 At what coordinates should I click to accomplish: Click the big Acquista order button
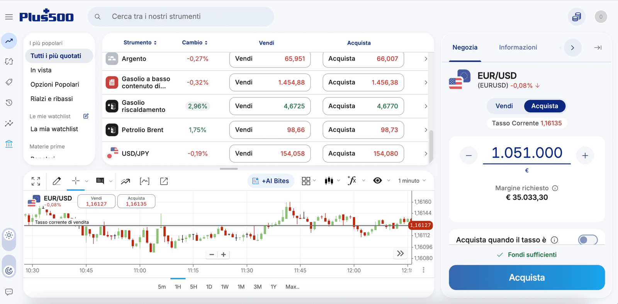[x=527, y=277]
